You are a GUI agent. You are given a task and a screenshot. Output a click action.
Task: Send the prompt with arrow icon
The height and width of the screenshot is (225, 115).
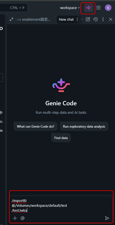click(107, 218)
